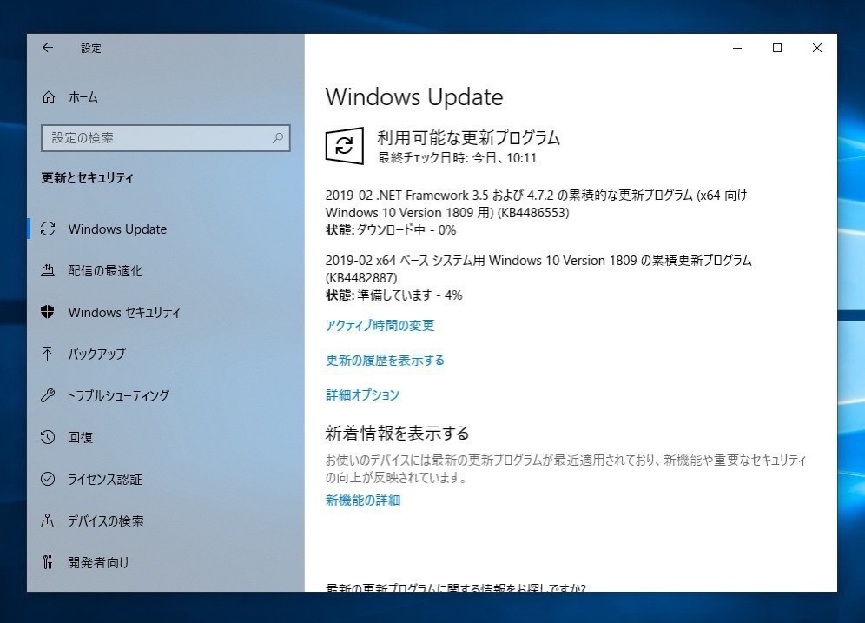
Task: Click the tools icon for 開発者向け
Action: coord(48,562)
